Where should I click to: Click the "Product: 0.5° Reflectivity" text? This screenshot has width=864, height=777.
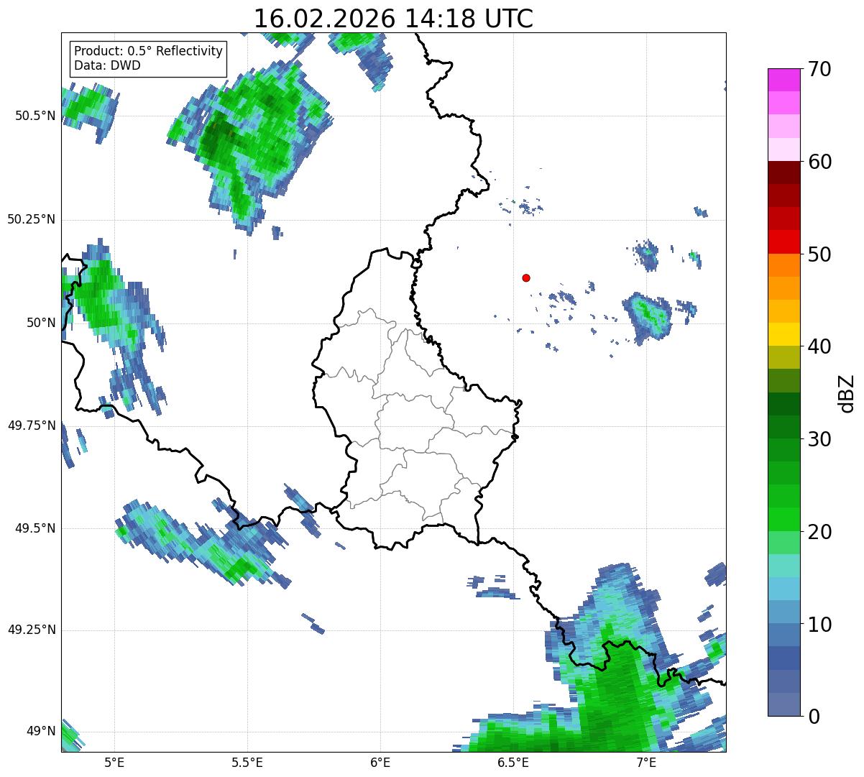coord(149,52)
